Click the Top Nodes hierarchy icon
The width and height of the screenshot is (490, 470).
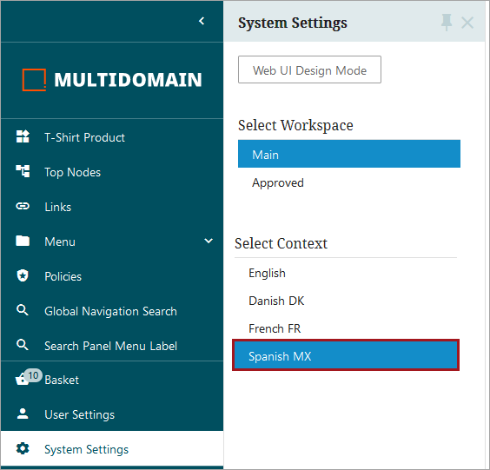click(23, 171)
